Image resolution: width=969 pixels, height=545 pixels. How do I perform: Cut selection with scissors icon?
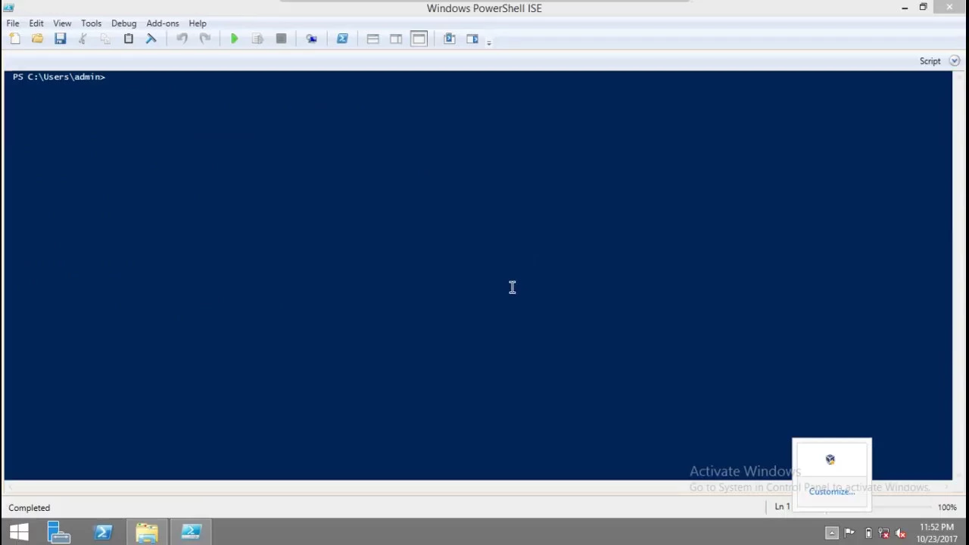coord(83,39)
